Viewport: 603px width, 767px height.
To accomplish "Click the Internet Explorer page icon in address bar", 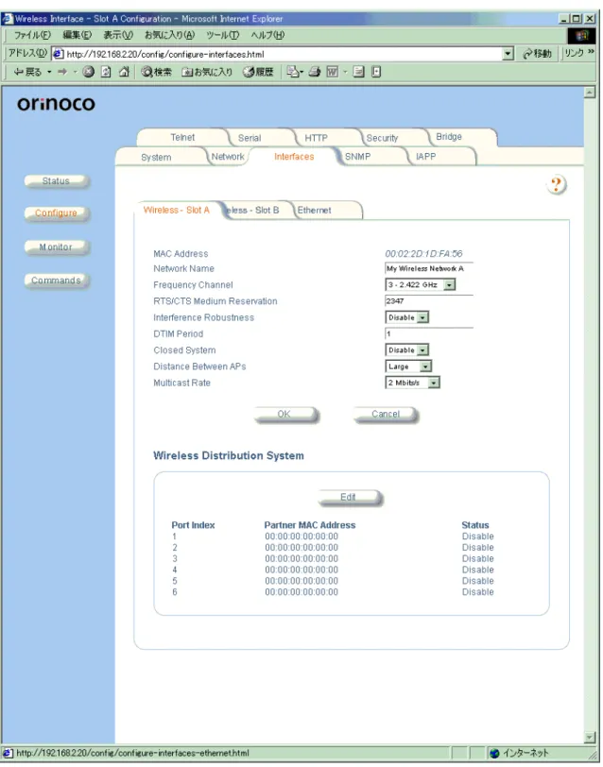I will point(58,54).
